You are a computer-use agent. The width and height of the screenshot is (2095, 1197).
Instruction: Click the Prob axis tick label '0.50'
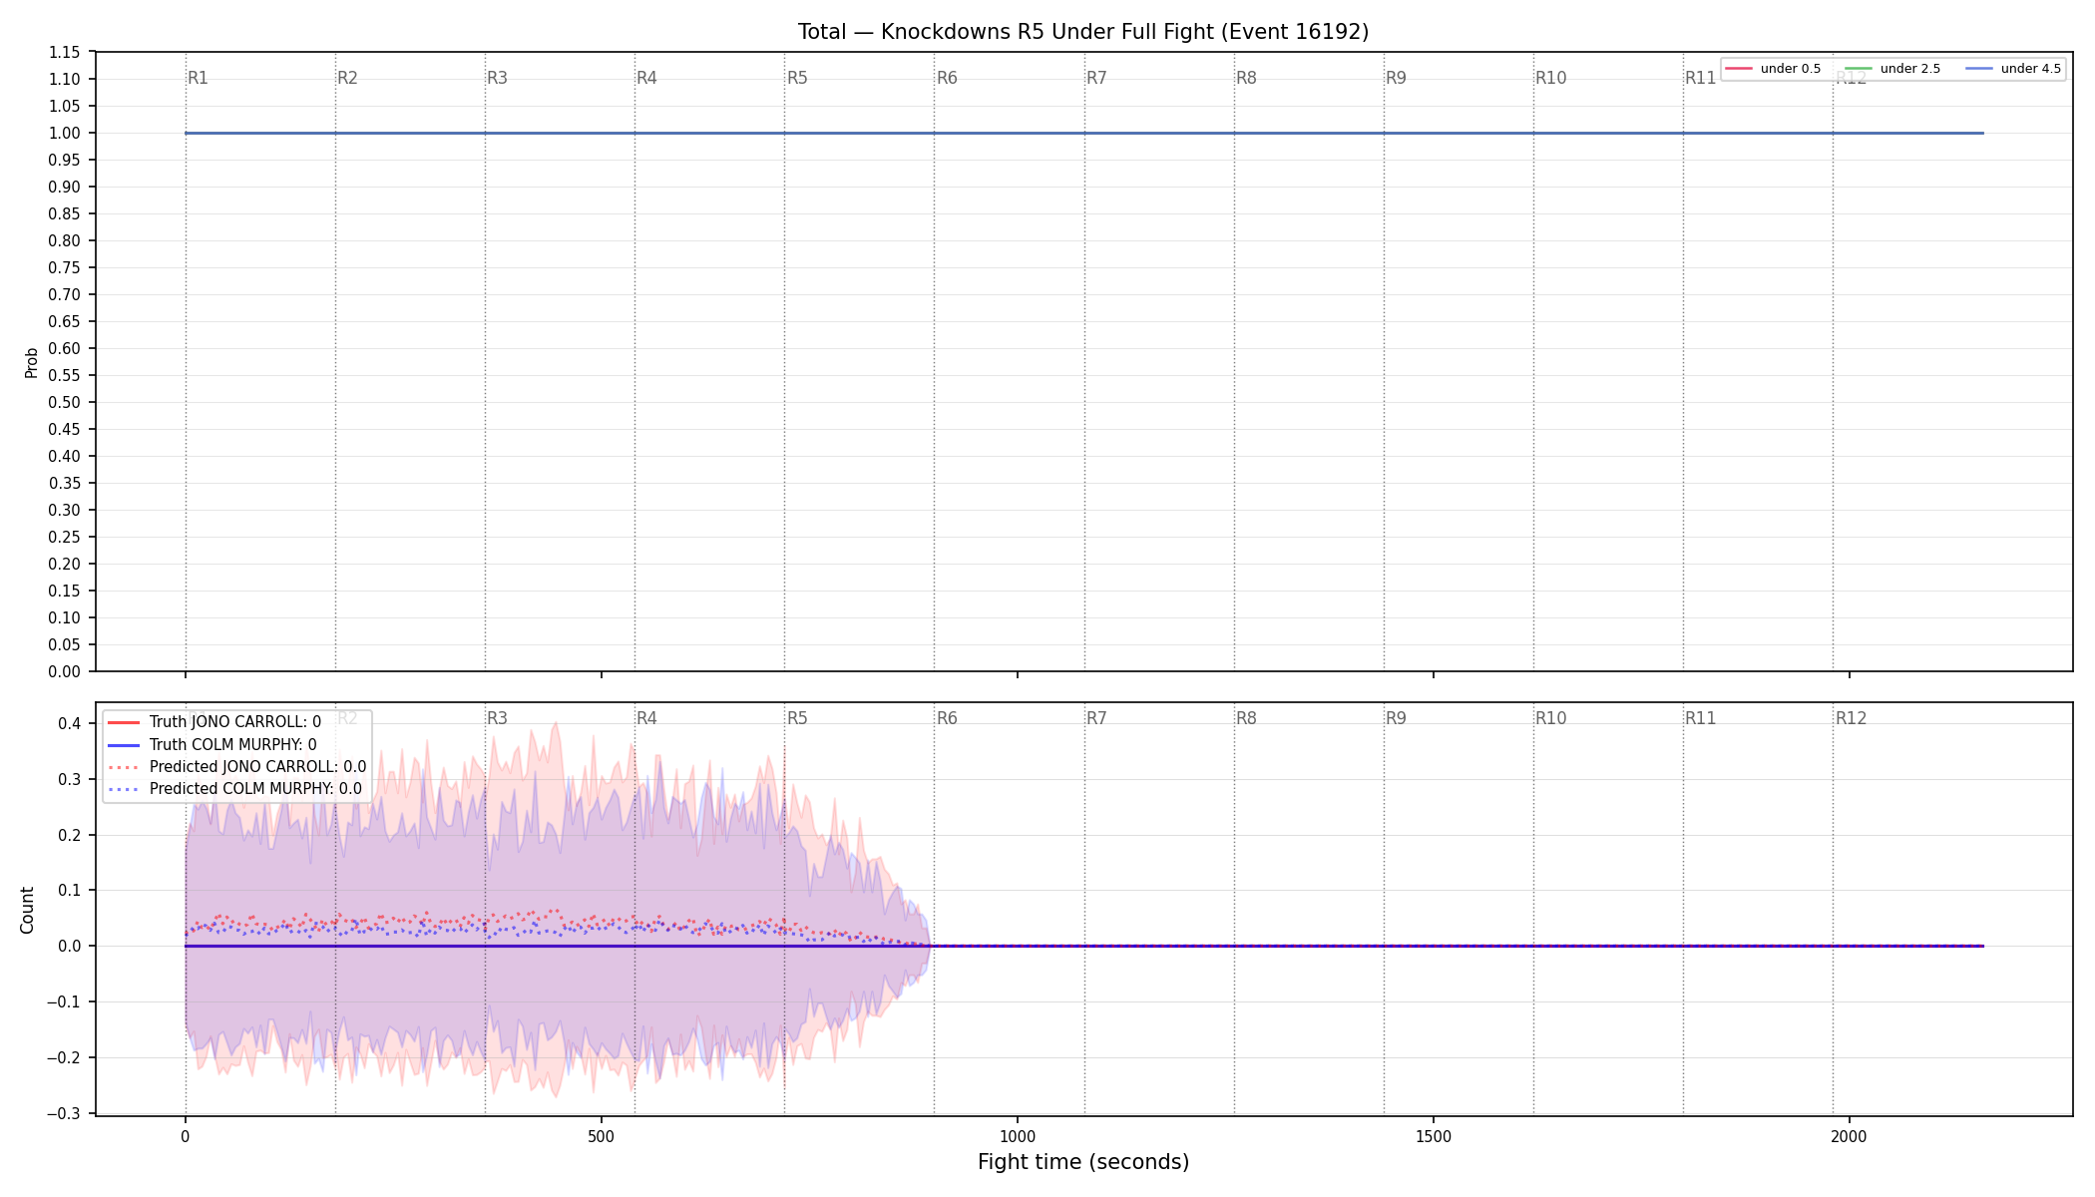coord(65,402)
